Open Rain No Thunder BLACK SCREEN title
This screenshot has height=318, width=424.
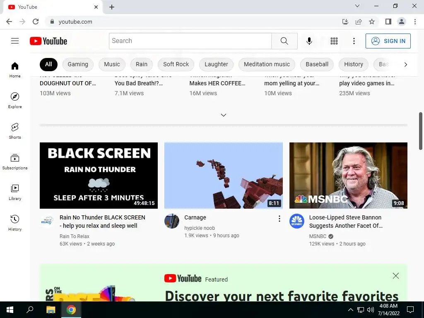[103, 222]
